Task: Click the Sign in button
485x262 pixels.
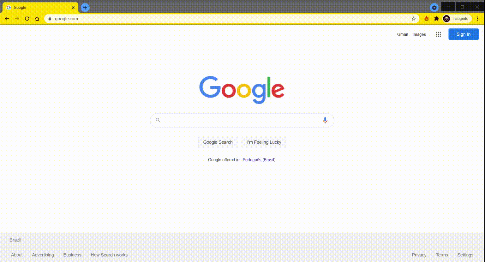Action: (x=464, y=34)
